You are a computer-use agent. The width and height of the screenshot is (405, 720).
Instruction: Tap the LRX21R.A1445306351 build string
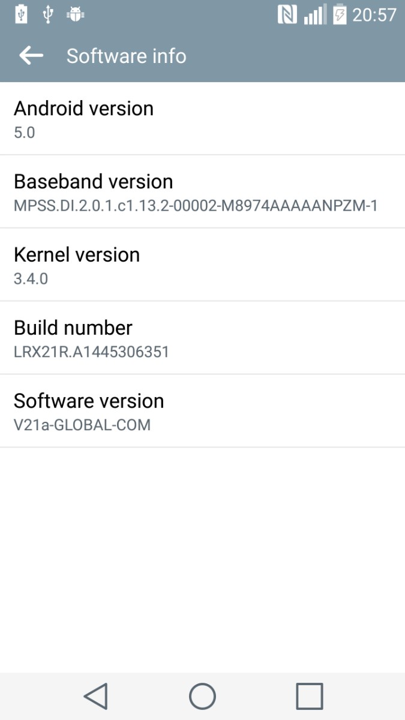[x=91, y=352]
